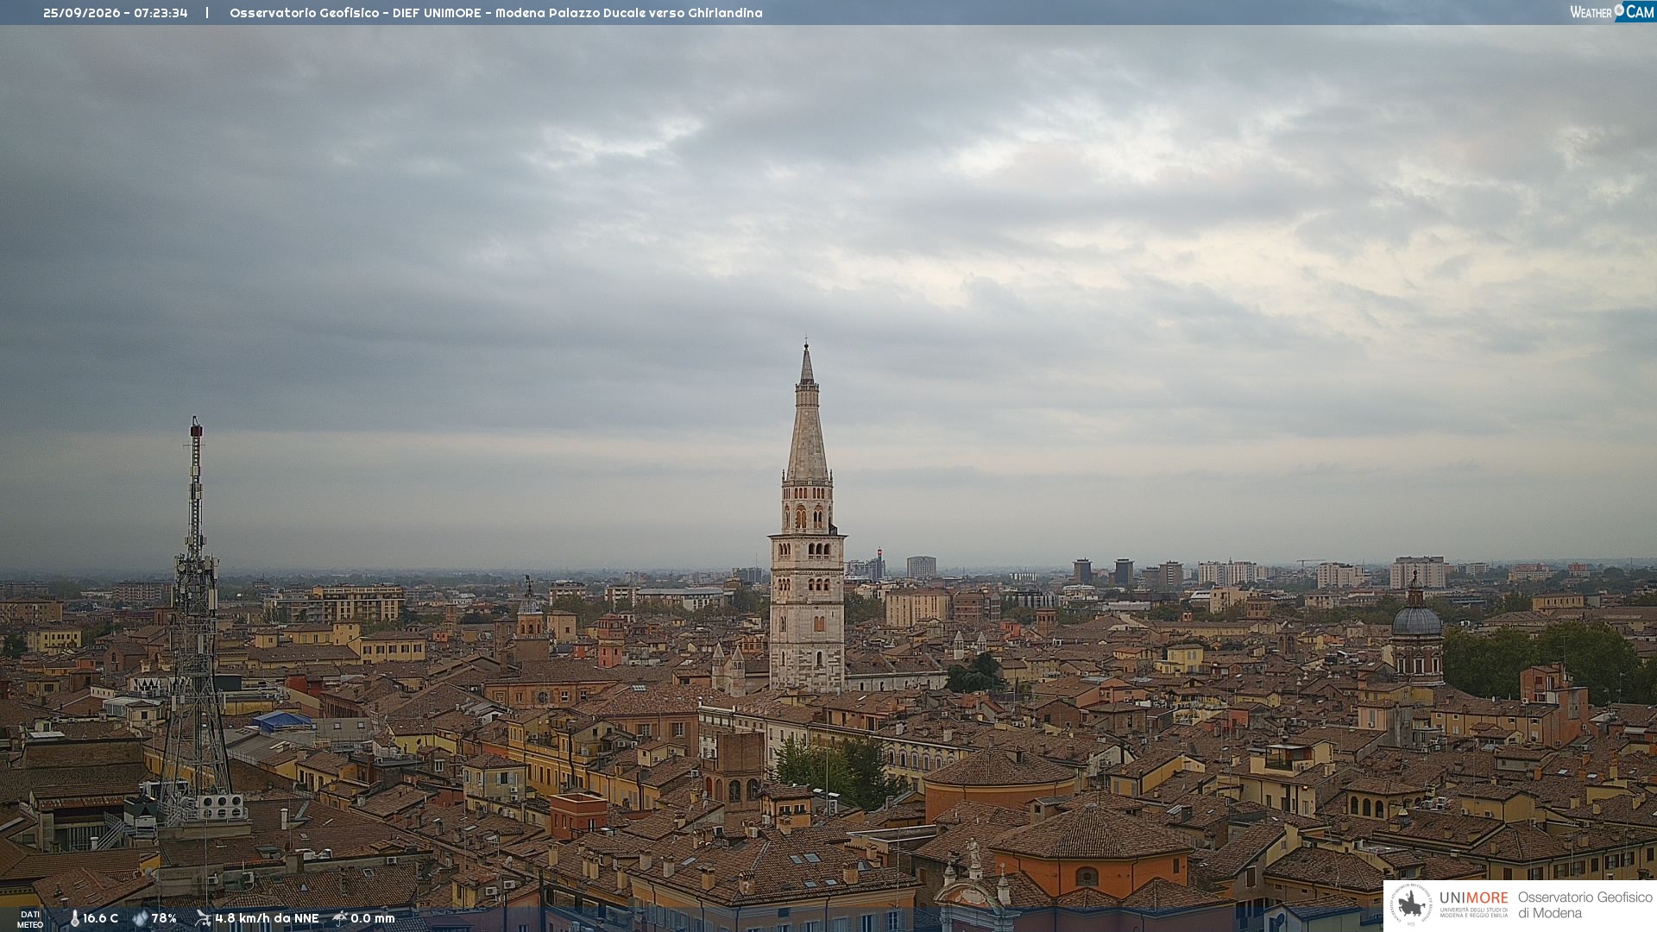Click the WeatherCam lens logo icon

[1619, 9]
